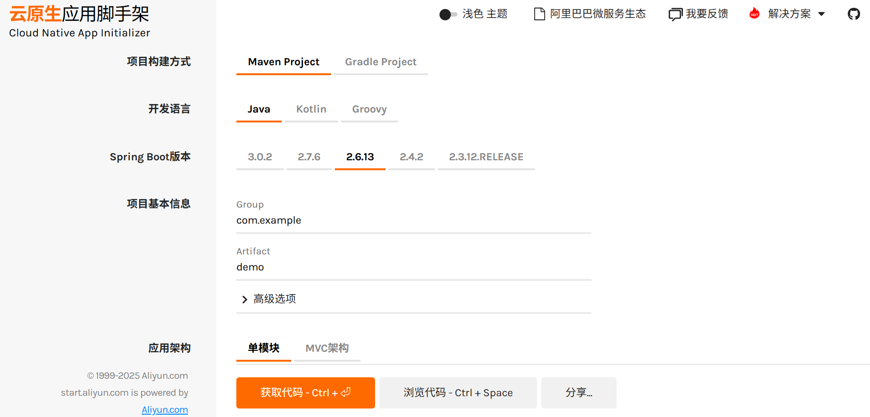Open the 解决方案 menu
Viewport: 870px width, 417px height.
[x=789, y=14]
